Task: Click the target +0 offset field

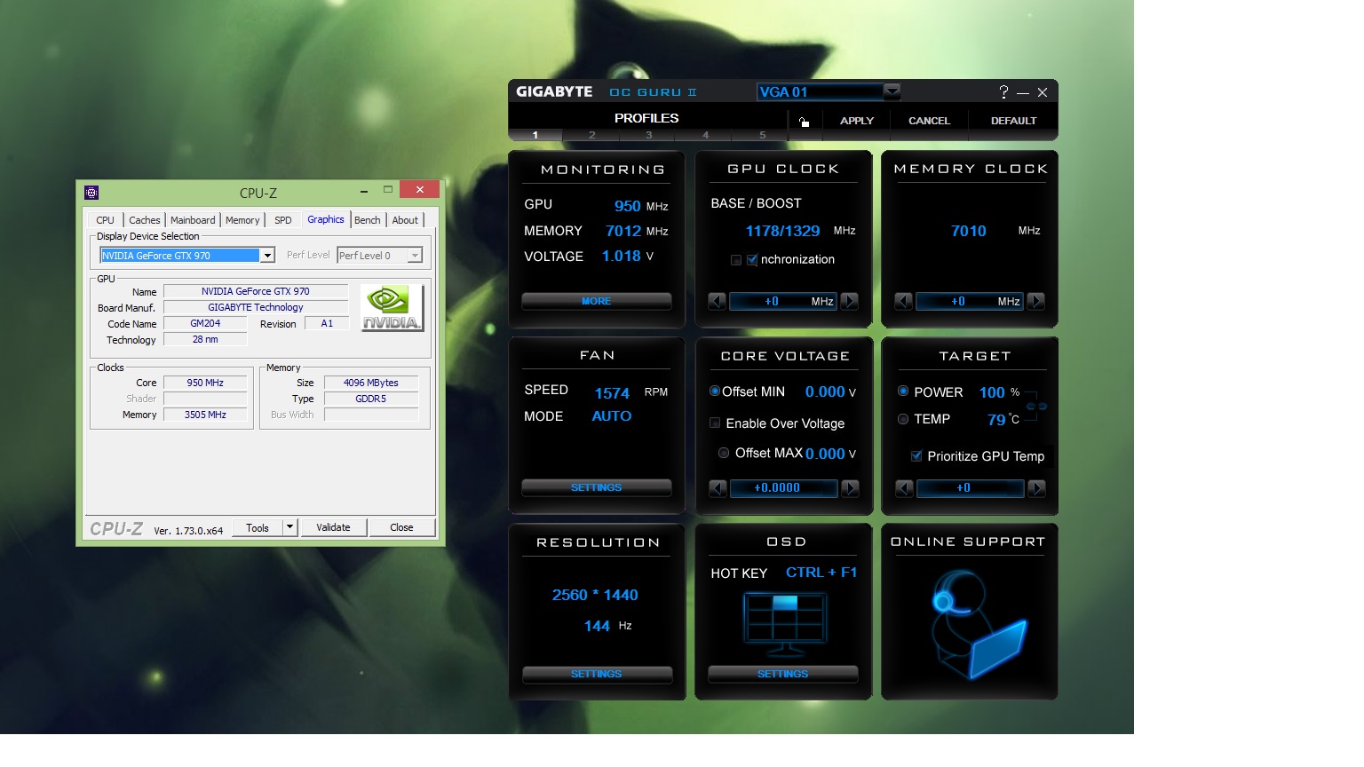Action: click(x=971, y=488)
